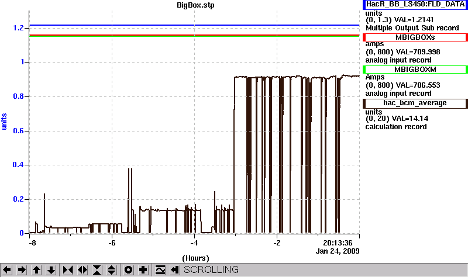
Task: Click the 'Multiple Output Sub record' description
Action: tap(412, 28)
